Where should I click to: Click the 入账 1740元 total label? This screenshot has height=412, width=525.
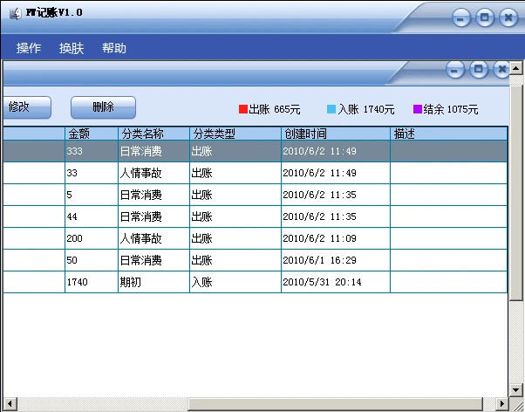point(366,109)
